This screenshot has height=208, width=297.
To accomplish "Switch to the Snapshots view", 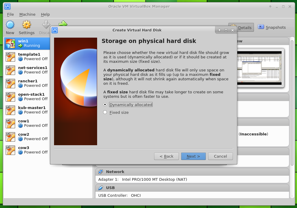I will pyautogui.click(x=272, y=27).
